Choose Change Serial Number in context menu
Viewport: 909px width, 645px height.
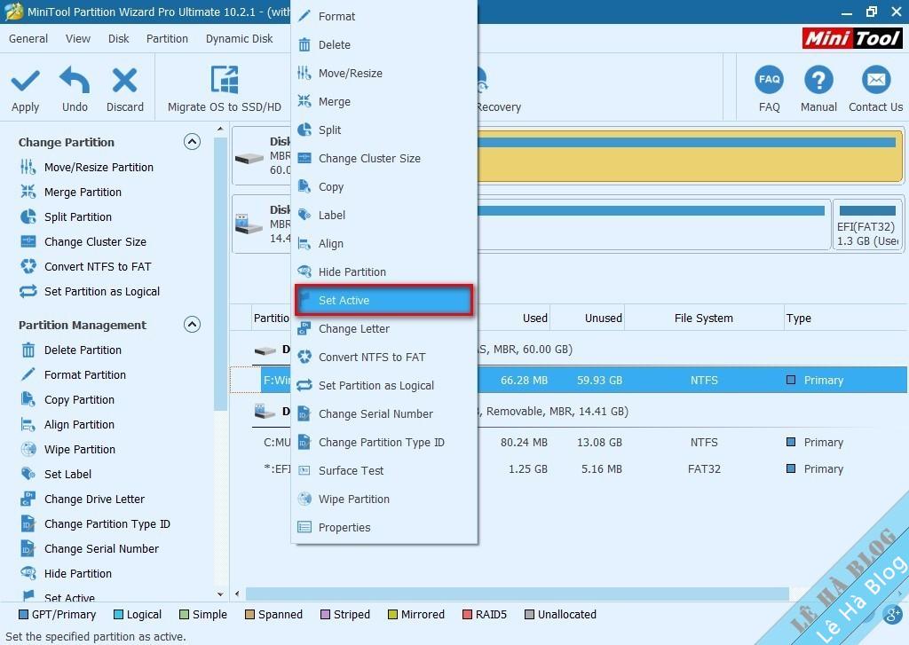pyautogui.click(x=383, y=414)
